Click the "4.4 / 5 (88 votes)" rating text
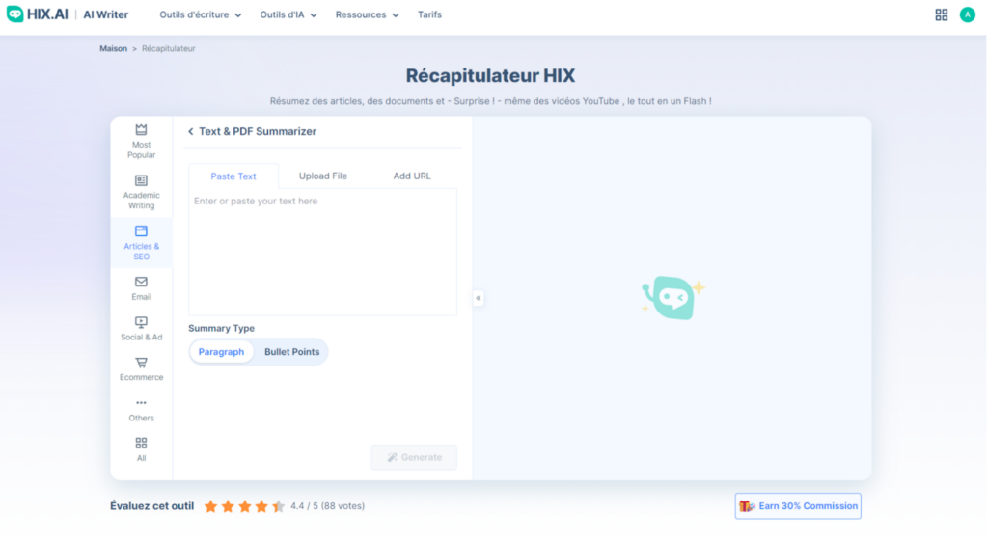This screenshot has height=542, width=988. point(328,506)
